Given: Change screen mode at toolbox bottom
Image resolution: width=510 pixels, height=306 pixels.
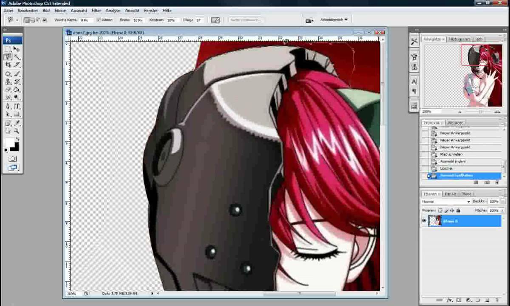Looking at the screenshot, I should [12, 168].
